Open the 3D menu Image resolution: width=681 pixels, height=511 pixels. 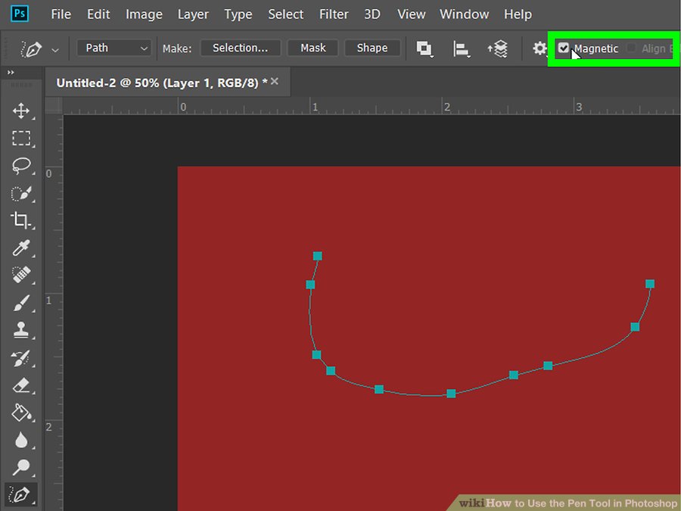pyautogui.click(x=372, y=14)
